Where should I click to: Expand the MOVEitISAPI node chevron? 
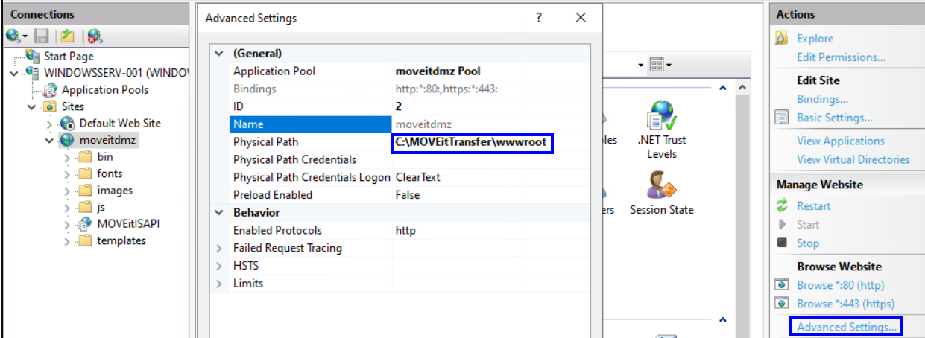click(x=67, y=224)
